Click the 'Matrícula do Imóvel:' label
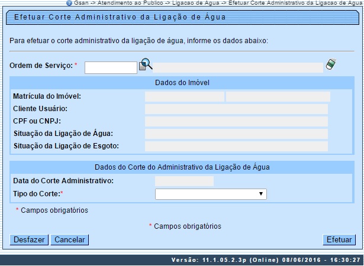This screenshot has height=266, width=364. [x=47, y=96]
